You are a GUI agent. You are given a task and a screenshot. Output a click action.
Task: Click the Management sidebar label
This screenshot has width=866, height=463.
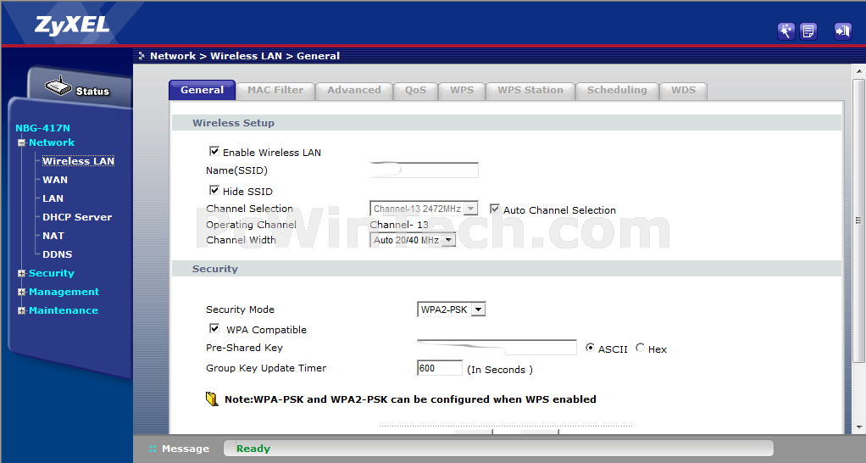[x=64, y=292]
